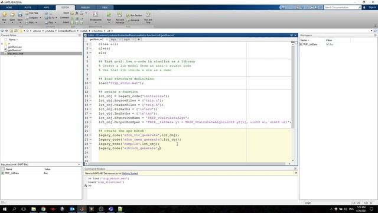Select the EDITOR ribbon tab
The image size is (378, 213).
(65, 8)
